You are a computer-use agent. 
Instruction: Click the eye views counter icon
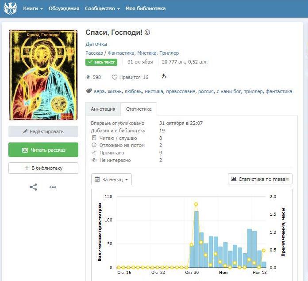[x=88, y=77]
